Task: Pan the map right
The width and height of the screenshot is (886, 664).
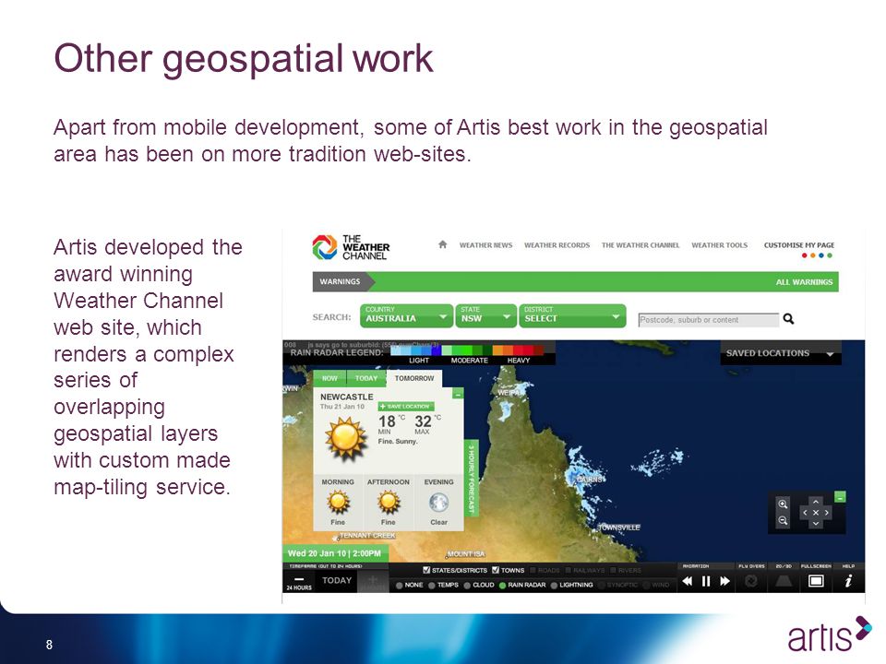Action: pos(827,513)
